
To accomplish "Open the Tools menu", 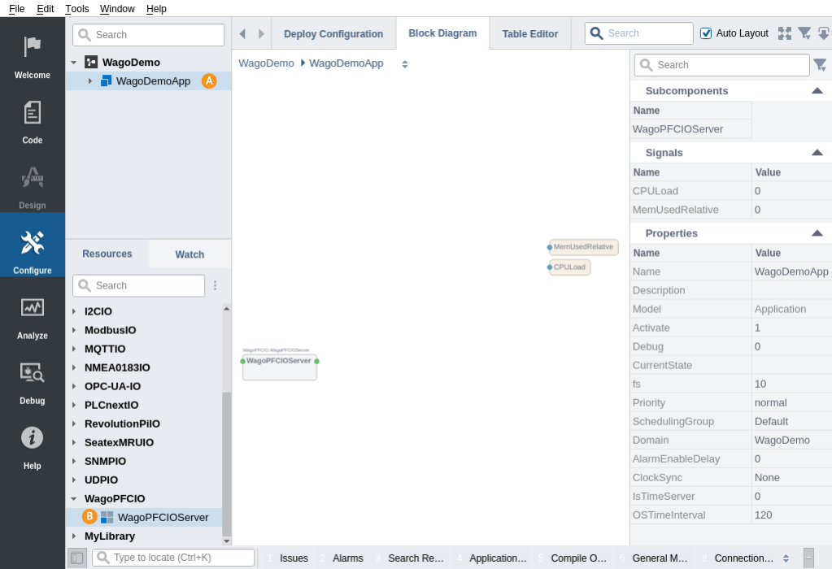I will (77, 8).
